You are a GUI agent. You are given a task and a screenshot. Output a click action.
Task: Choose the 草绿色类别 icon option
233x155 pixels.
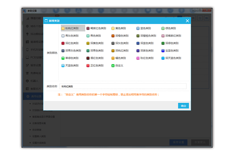click(x=70, y=58)
